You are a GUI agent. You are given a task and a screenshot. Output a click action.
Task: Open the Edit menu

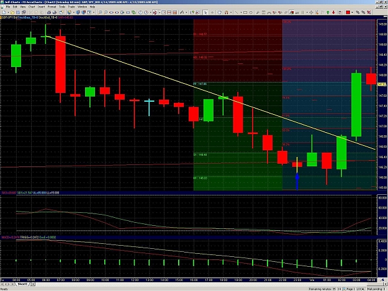pos(15,7)
